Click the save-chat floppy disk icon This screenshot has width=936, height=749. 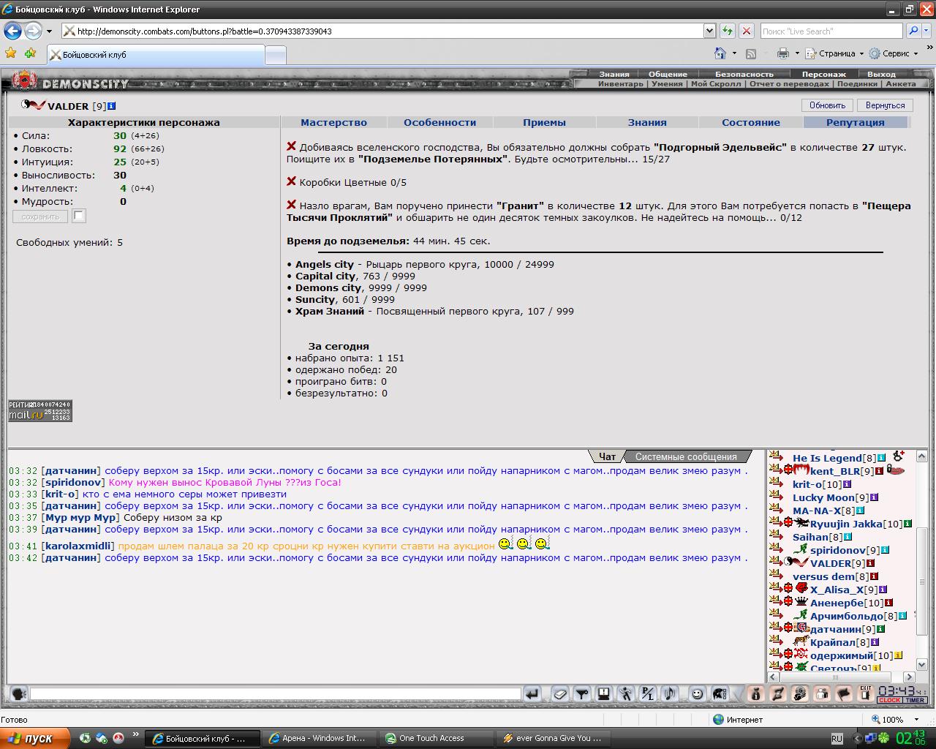point(604,694)
